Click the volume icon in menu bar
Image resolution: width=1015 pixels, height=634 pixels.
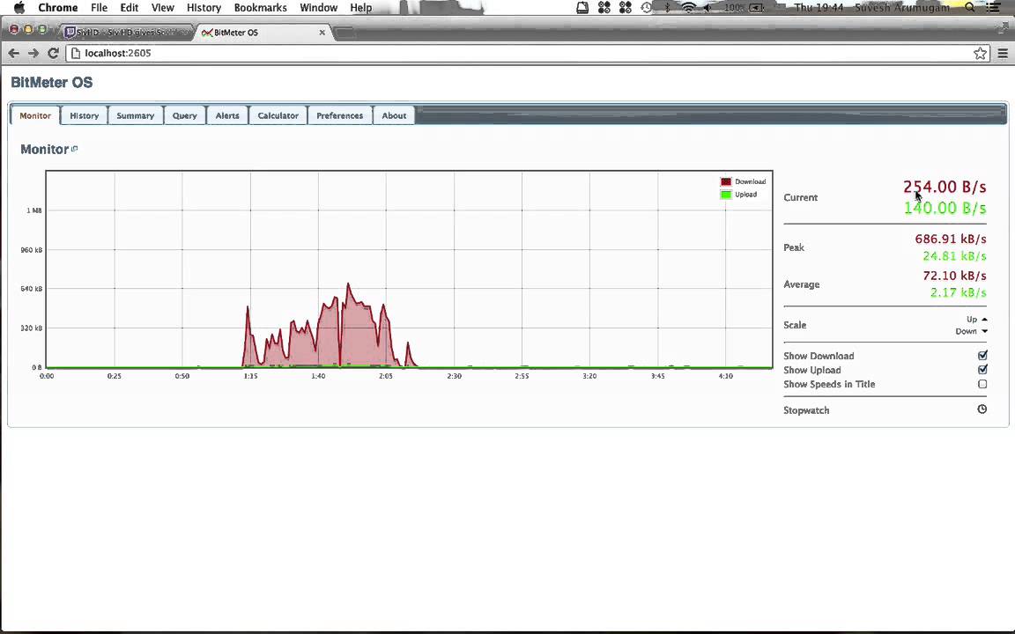point(708,8)
